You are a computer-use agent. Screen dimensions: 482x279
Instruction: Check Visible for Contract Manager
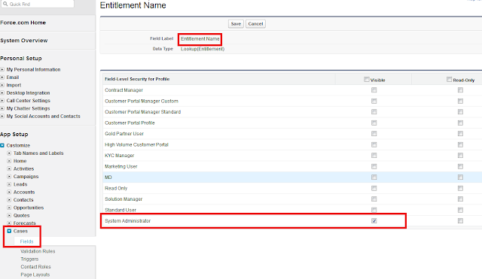374,90
